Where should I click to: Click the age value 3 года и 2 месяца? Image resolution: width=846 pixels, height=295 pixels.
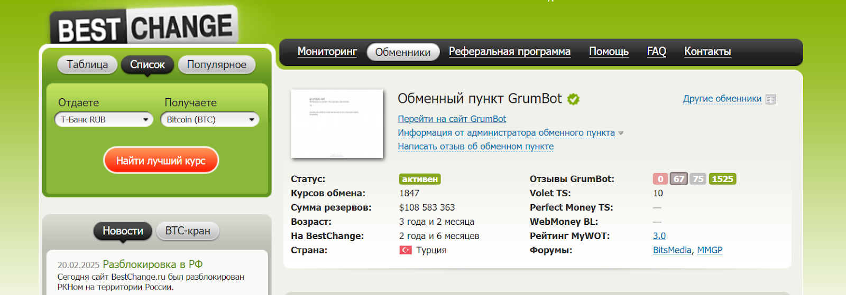pyautogui.click(x=437, y=222)
